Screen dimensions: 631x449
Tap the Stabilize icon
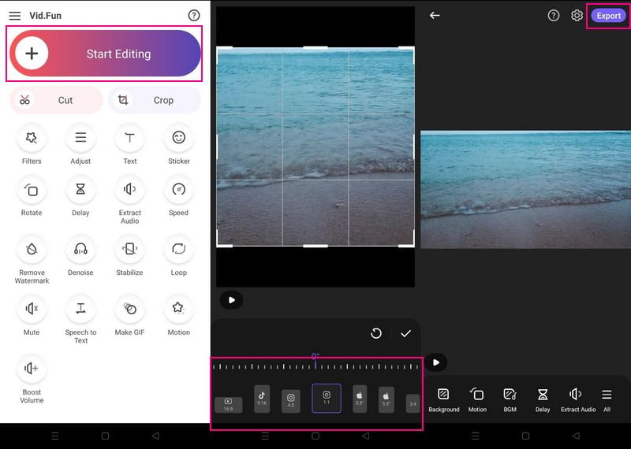129,250
